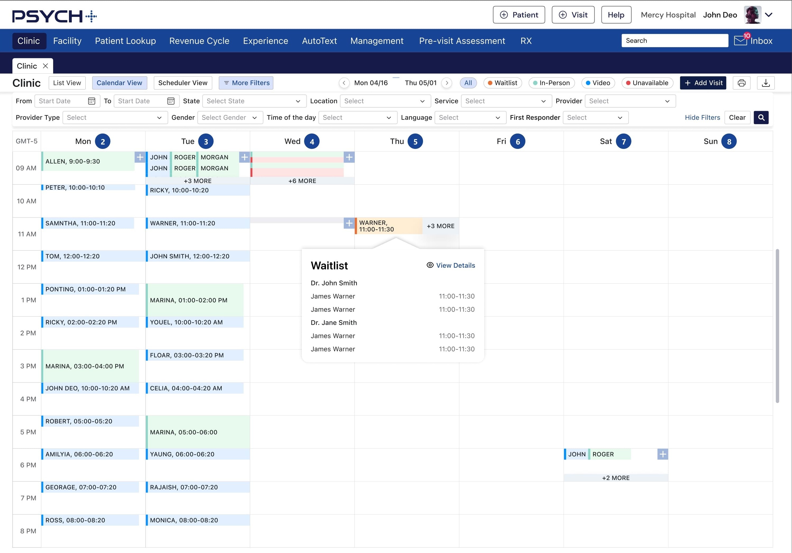Image resolution: width=792 pixels, height=553 pixels.
Task: Close the Clinic tab
Action: tap(45, 66)
